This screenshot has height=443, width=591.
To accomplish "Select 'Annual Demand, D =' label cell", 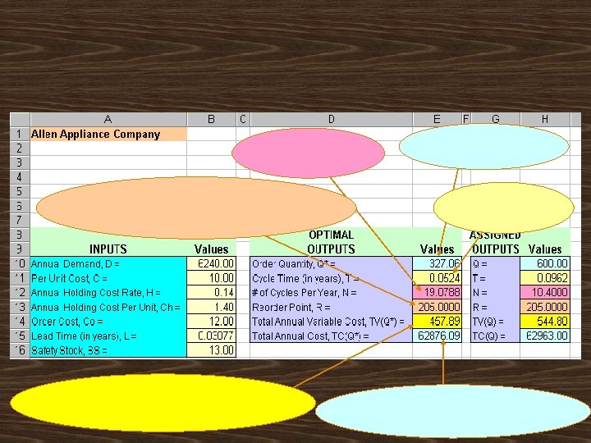I will (x=108, y=263).
